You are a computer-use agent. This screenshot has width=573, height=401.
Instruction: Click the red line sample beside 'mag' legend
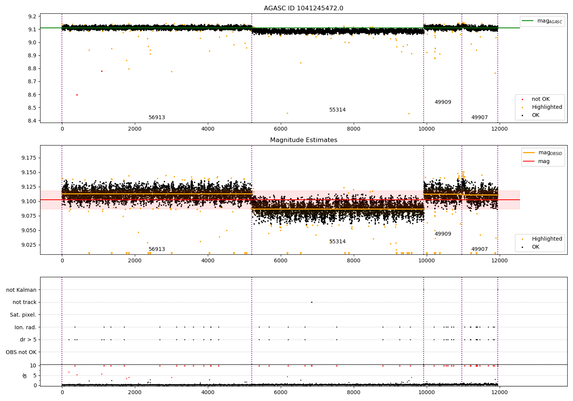tap(529, 162)
